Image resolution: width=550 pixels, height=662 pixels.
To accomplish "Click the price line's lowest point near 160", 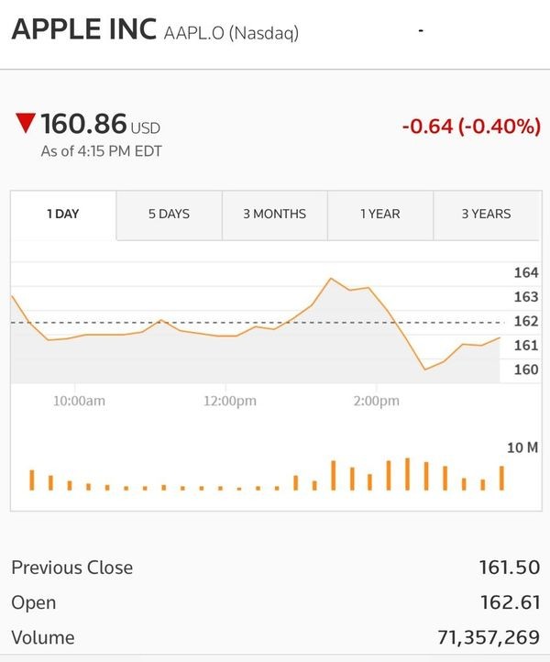I will [424, 370].
